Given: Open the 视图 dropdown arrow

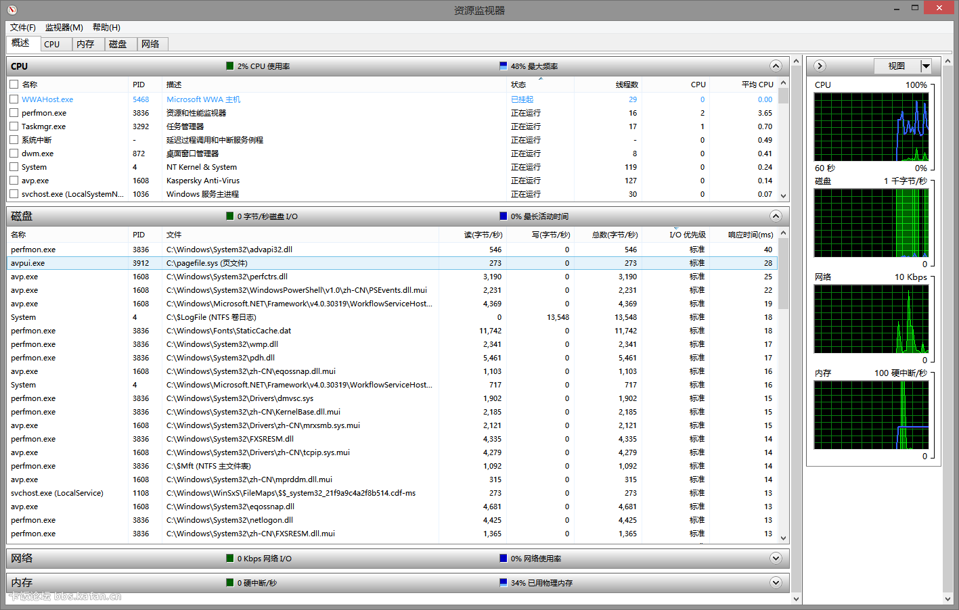Looking at the screenshot, I should pos(926,66).
